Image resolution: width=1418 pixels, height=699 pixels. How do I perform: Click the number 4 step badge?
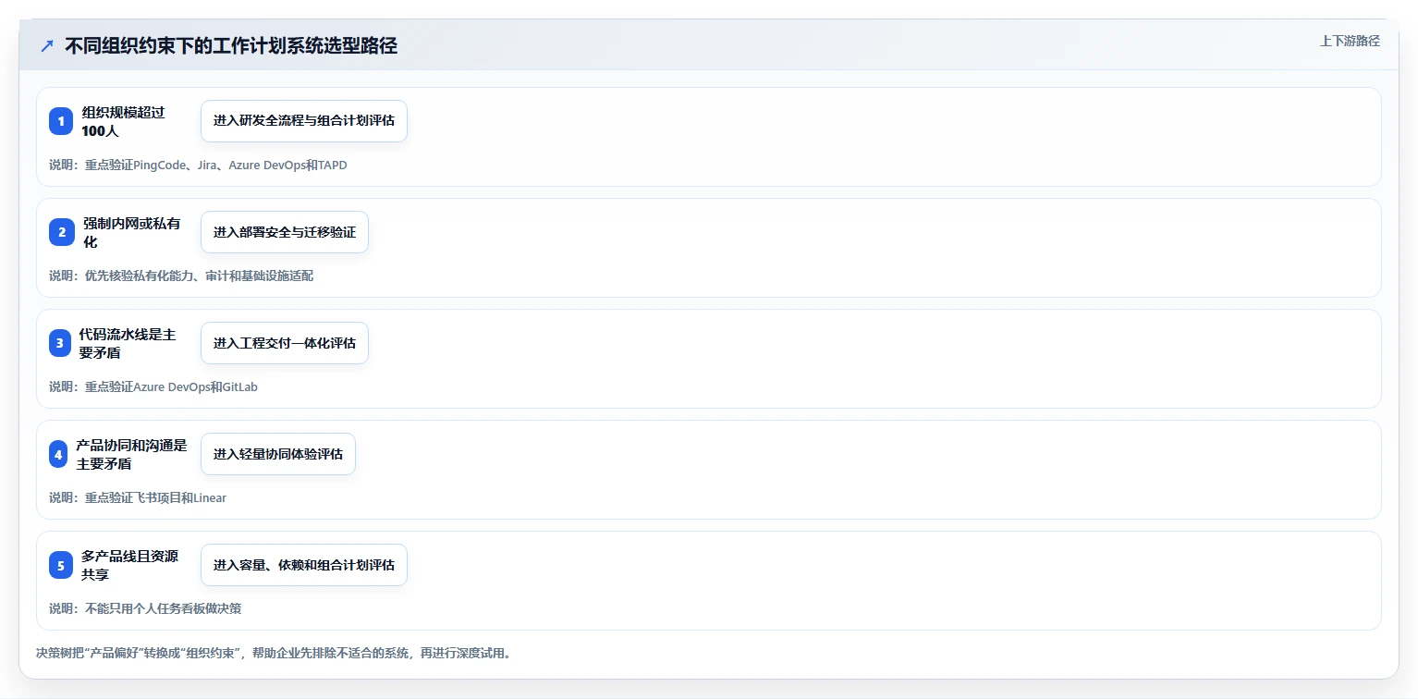point(59,454)
